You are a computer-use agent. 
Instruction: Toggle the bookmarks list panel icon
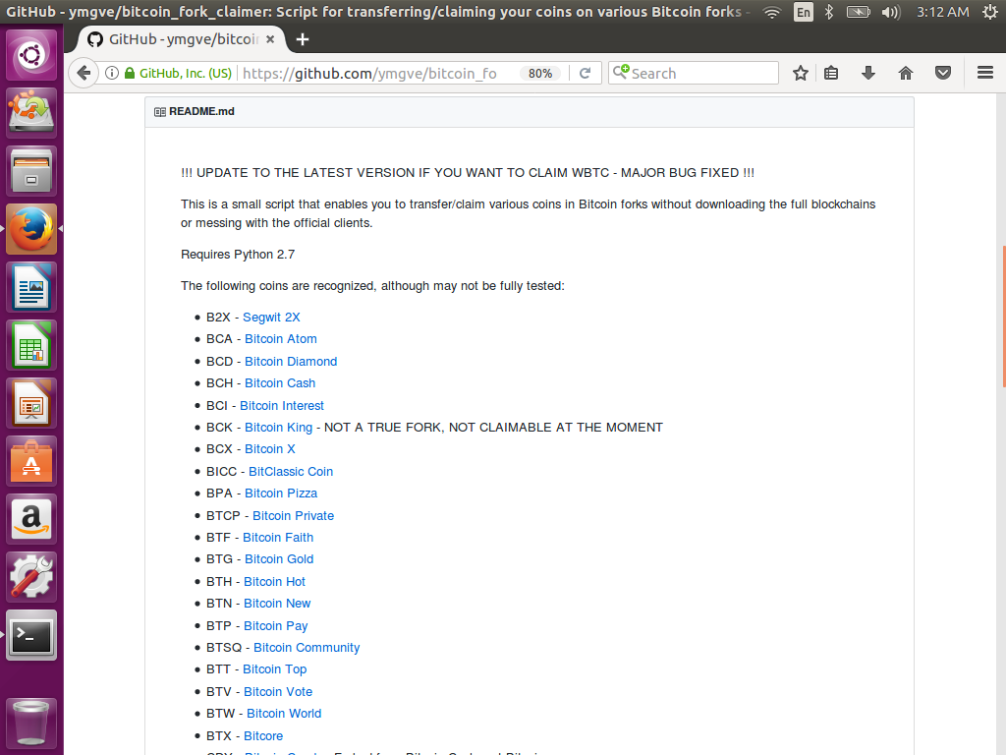(x=831, y=73)
